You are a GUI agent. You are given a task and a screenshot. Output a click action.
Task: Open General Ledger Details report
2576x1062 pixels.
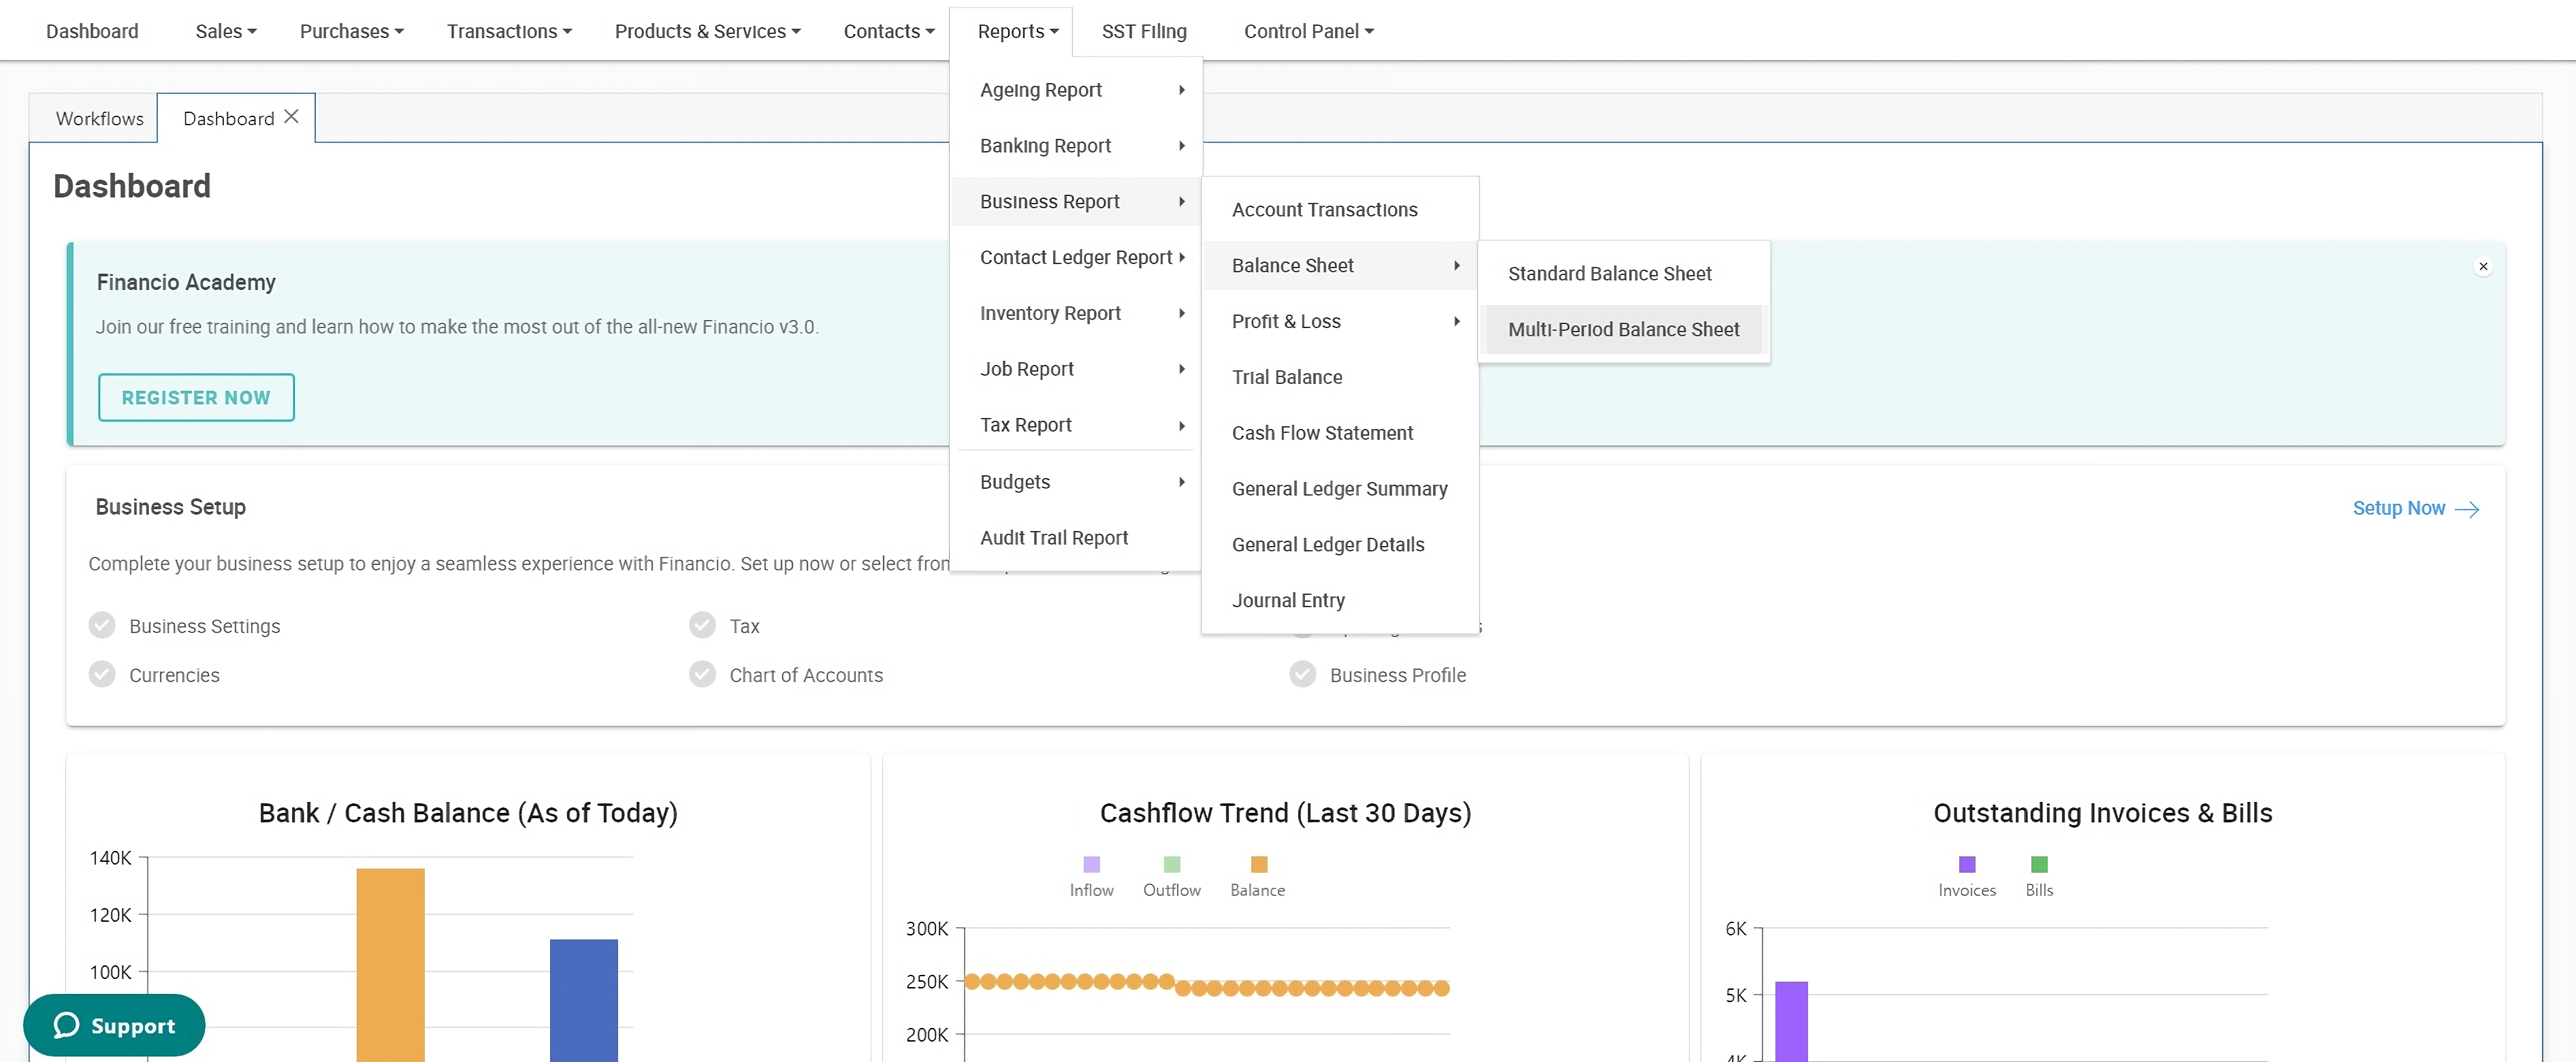click(1339, 545)
